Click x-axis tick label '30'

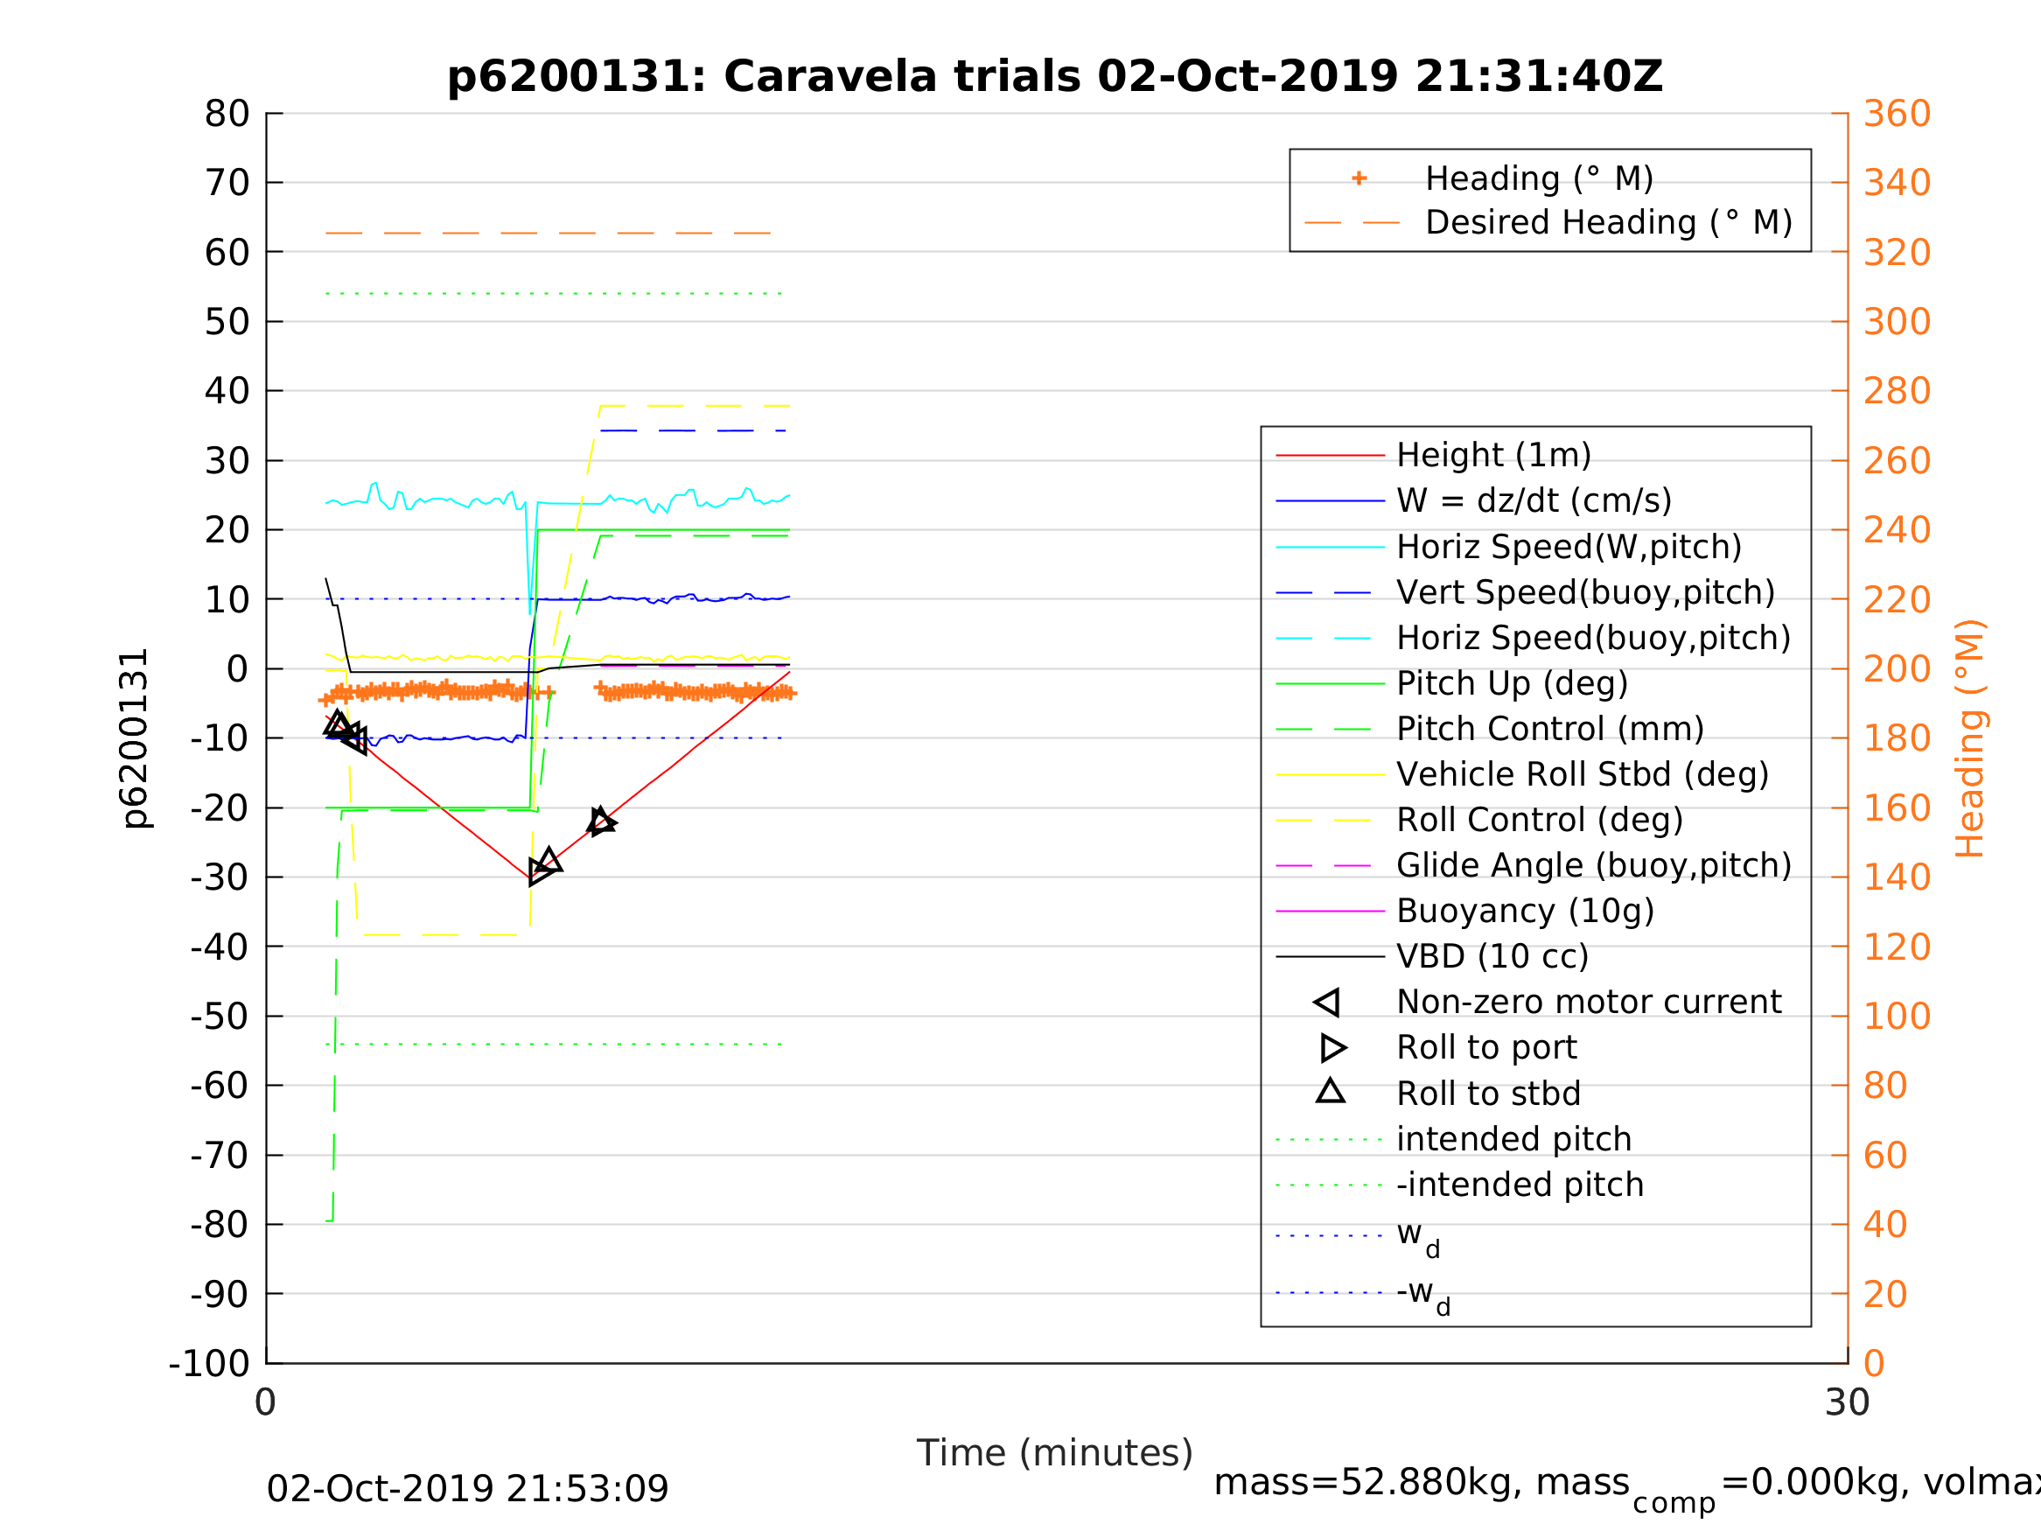[1848, 1402]
